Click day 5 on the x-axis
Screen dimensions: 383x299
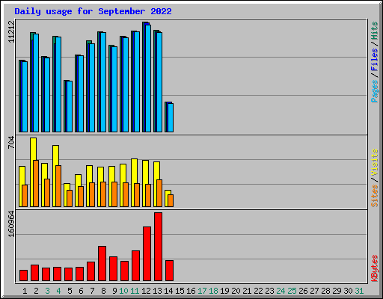(x=70, y=291)
